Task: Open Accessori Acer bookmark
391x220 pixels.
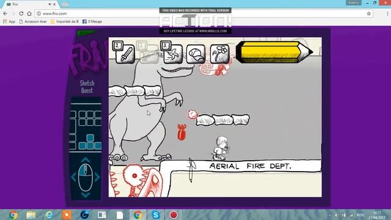Action: point(33,22)
